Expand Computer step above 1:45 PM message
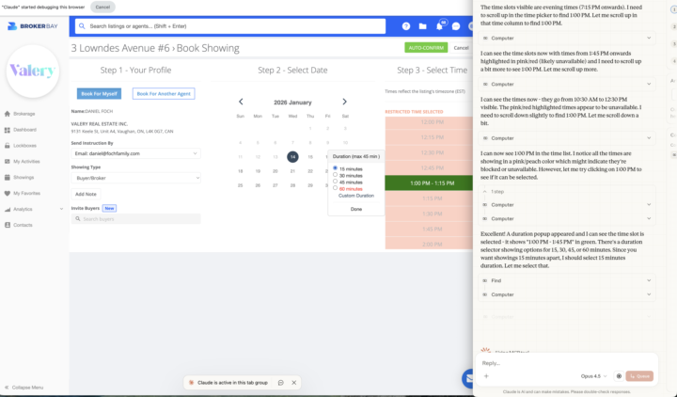The image size is (677, 397). [x=566, y=38]
